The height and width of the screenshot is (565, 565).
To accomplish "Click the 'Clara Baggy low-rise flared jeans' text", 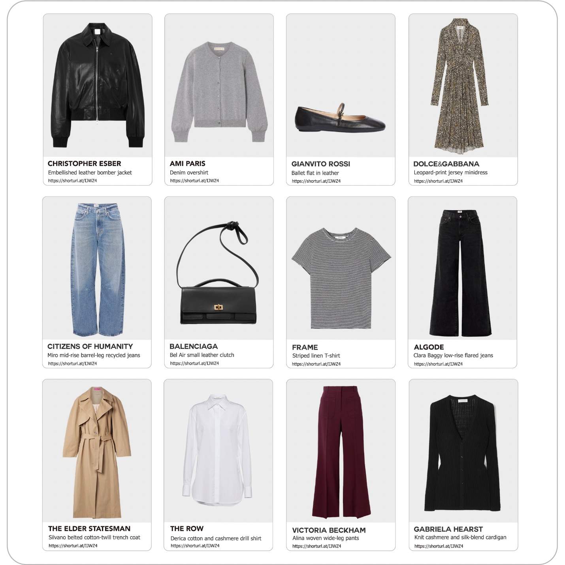I will 453,355.
